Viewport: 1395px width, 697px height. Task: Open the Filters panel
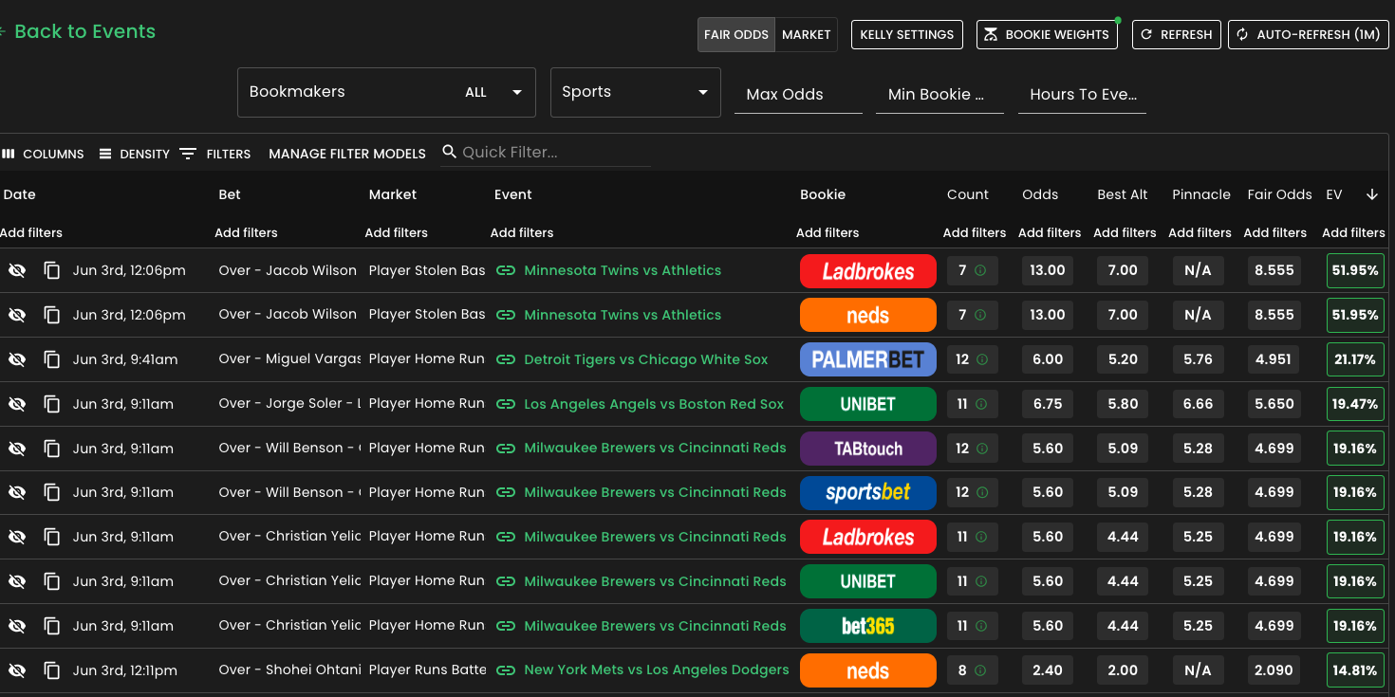[215, 154]
